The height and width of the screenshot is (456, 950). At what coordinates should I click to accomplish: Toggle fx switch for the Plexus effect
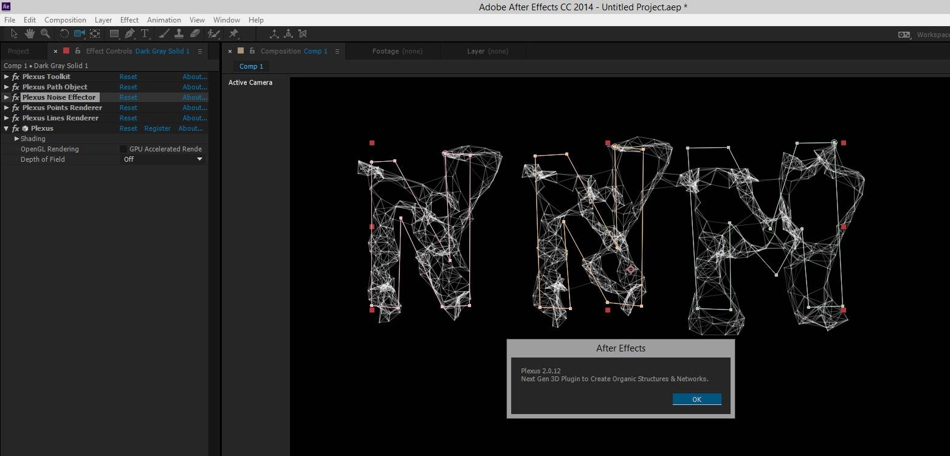(16, 128)
